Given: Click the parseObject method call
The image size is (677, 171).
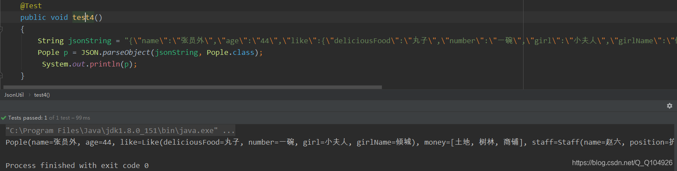Looking at the screenshot, I should click(127, 53).
